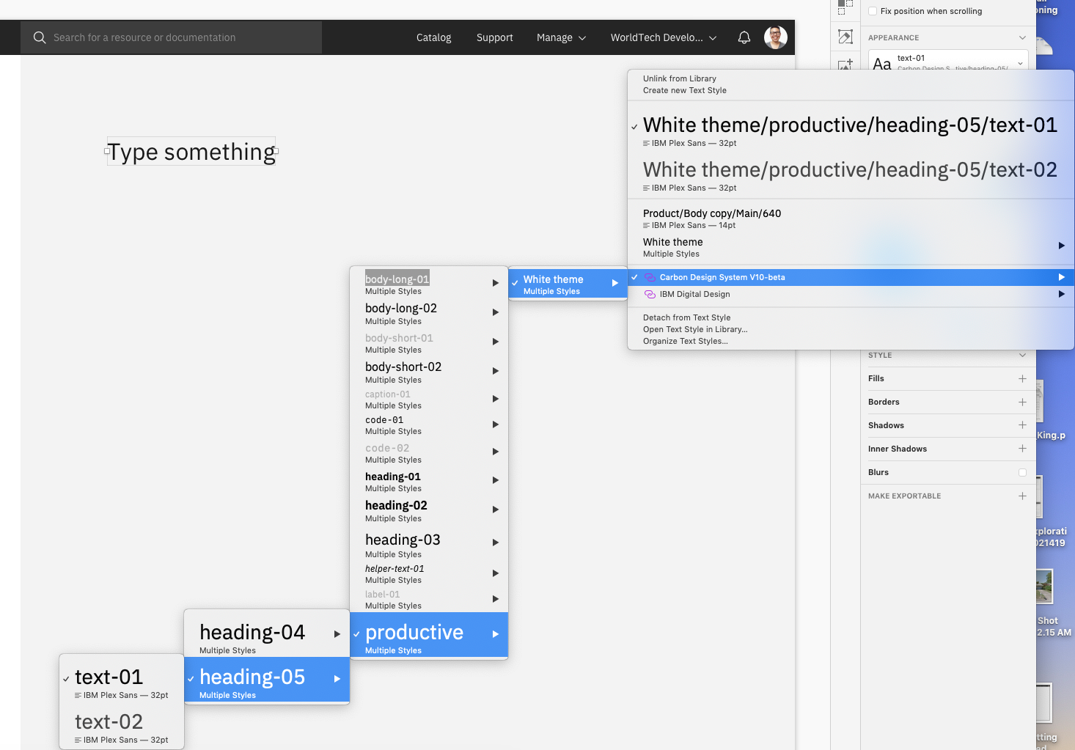Click Create new Text Style

(x=684, y=90)
